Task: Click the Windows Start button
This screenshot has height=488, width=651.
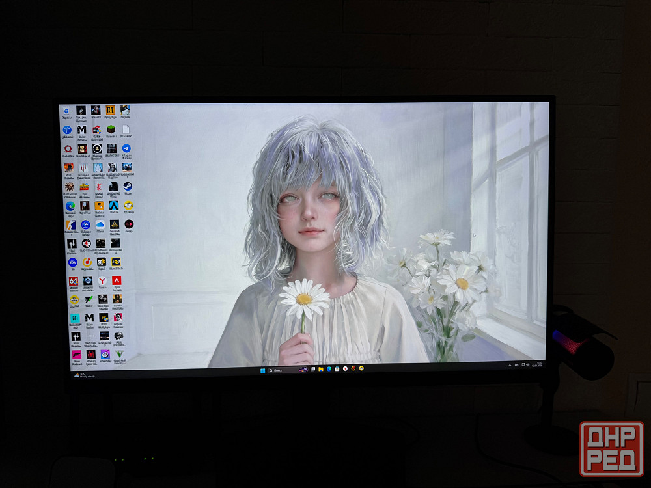Action: click(x=263, y=370)
